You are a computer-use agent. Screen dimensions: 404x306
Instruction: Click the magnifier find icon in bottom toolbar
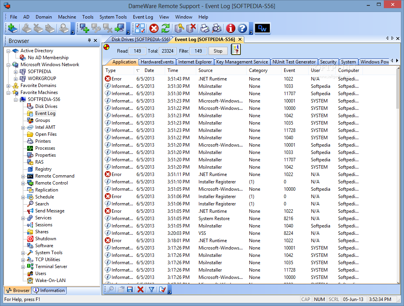tap(111, 289)
